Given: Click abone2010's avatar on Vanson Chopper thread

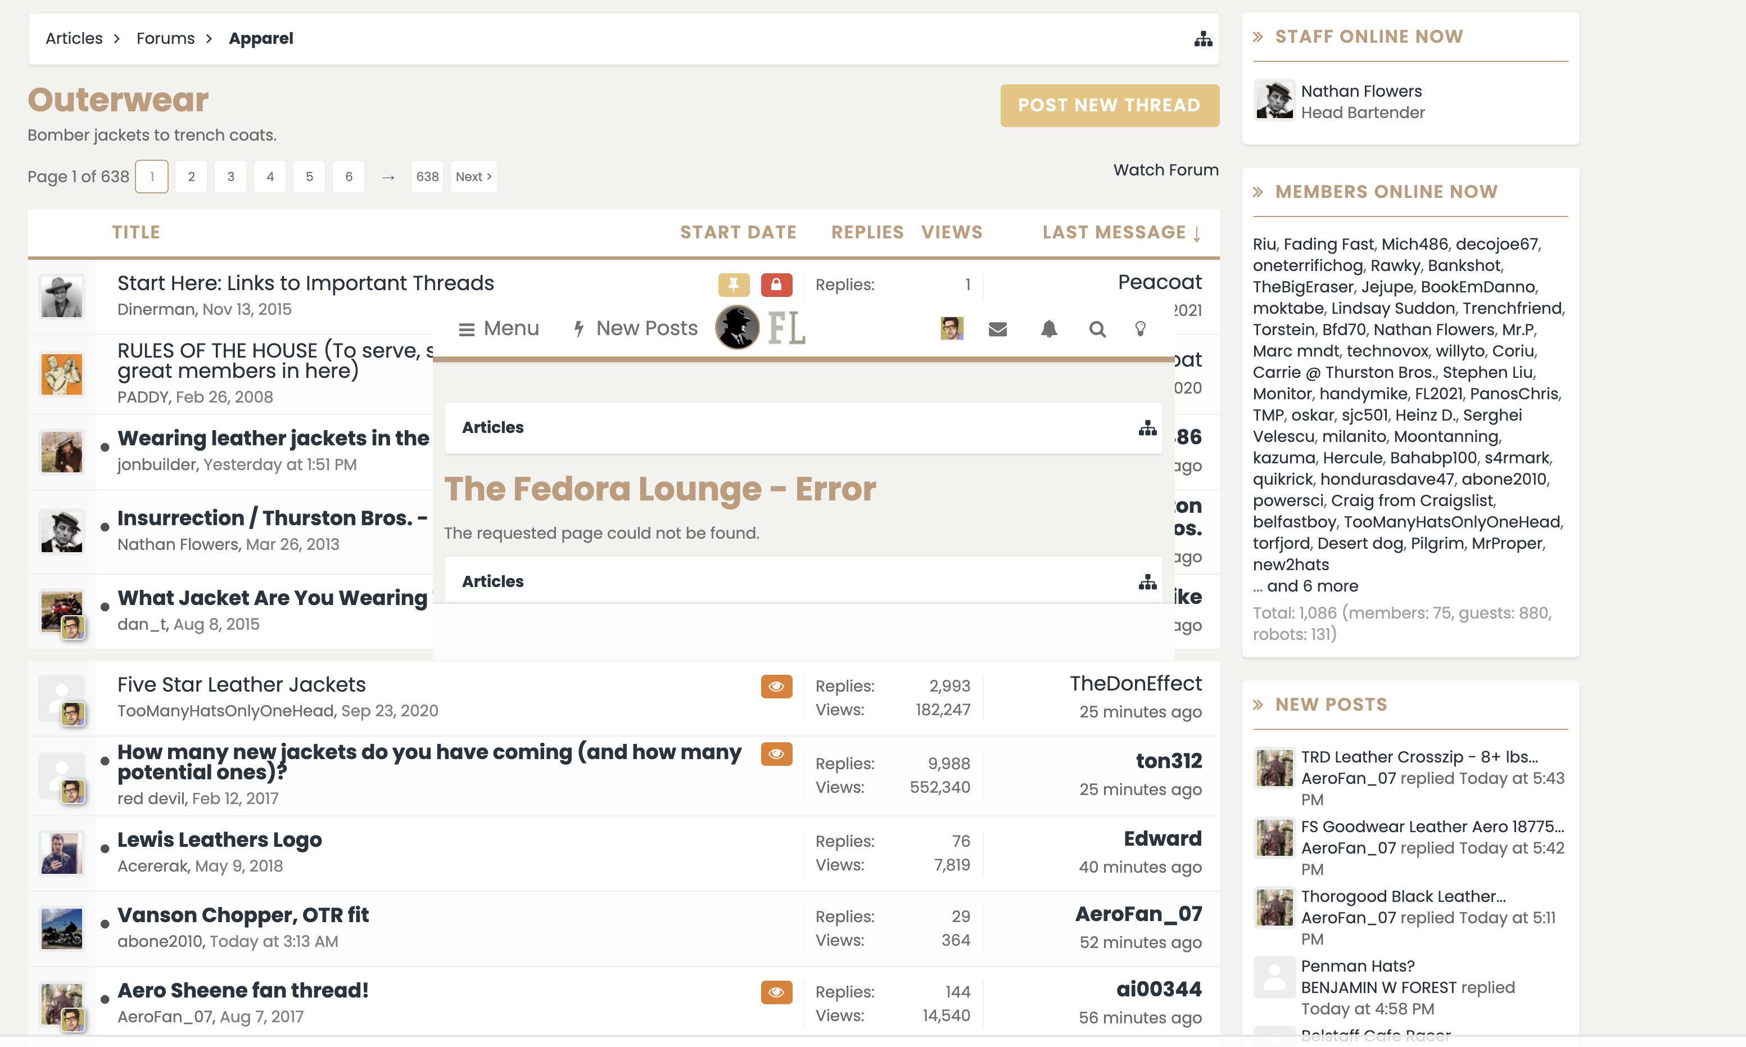Looking at the screenshot, I should point(61,929).
